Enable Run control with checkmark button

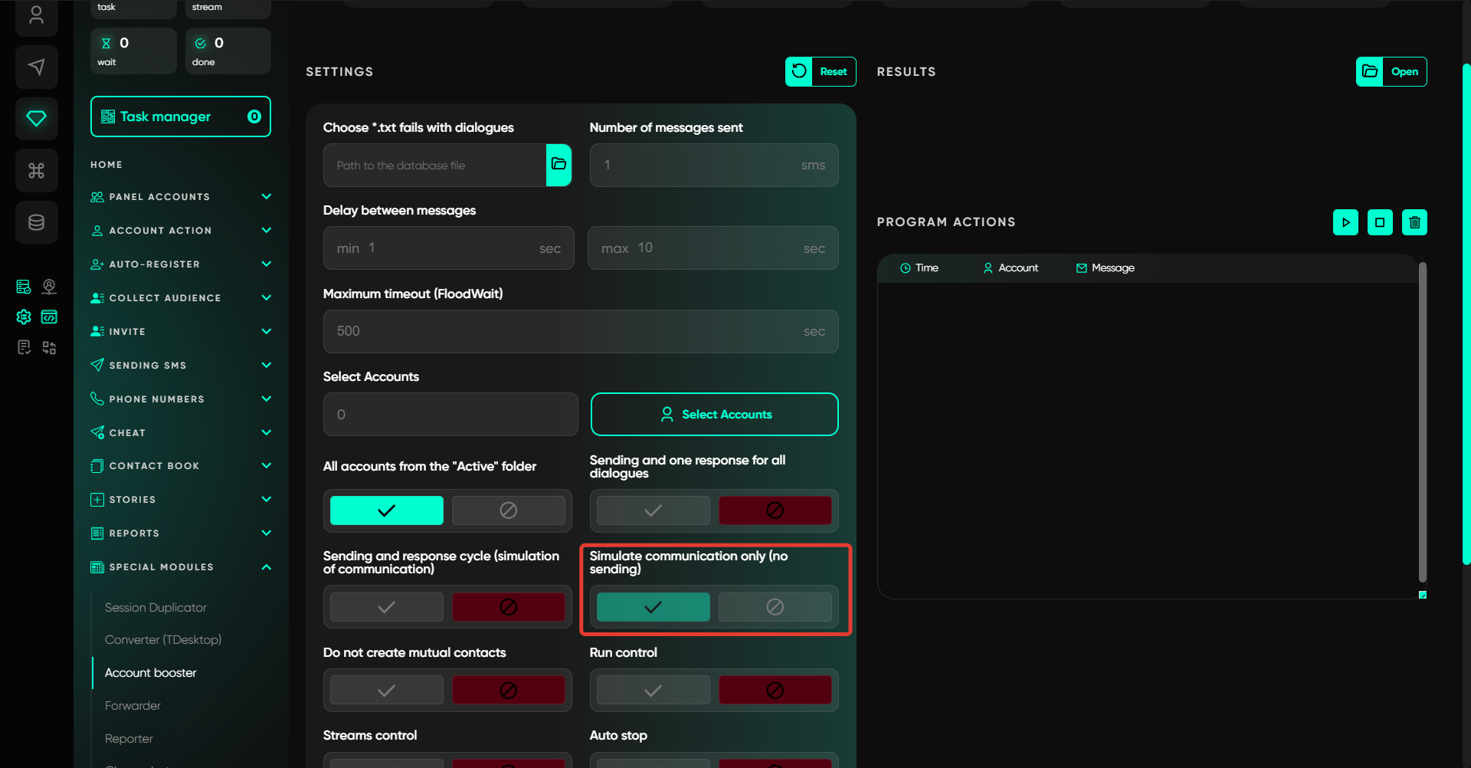tap(653, 691)
